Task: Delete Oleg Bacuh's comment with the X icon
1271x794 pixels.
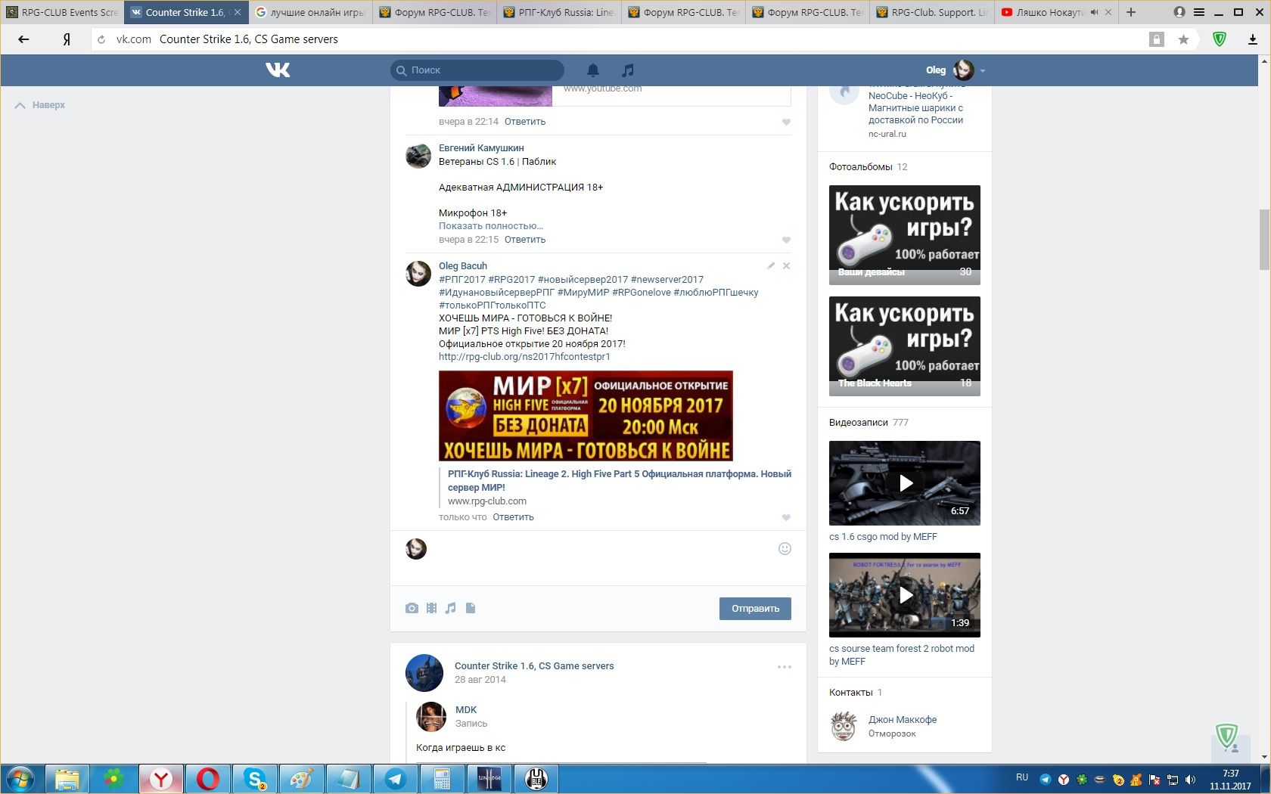Action: (787, 265)
